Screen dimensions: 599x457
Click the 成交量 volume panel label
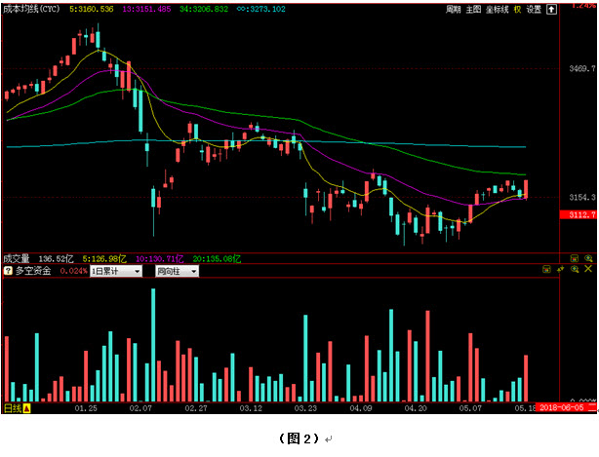pyautogui.click(x=17, y=259)
